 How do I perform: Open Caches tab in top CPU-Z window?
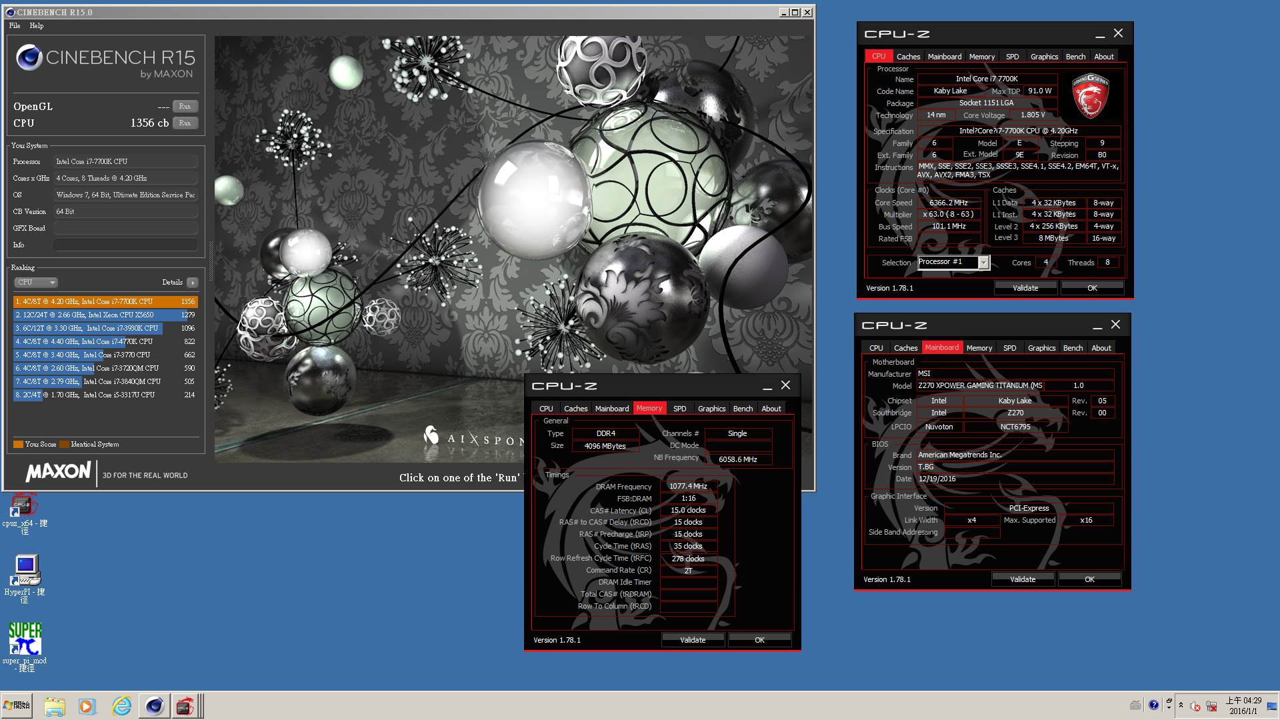point(908,57)
